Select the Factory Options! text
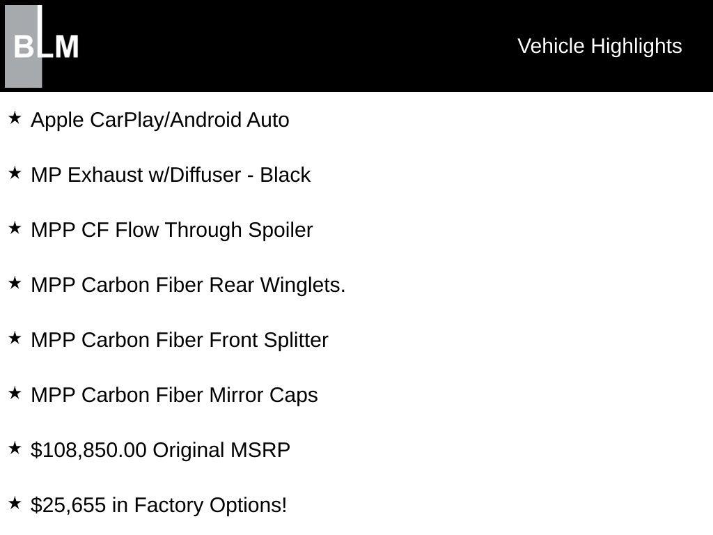This screenshot has height=535, width=713. pos(210,505)
